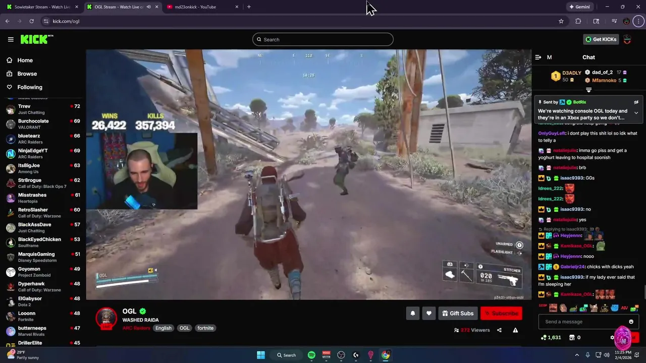Open Chrome from the taskbar
This screenshot has height=363, width=646.
pos(386,355)
